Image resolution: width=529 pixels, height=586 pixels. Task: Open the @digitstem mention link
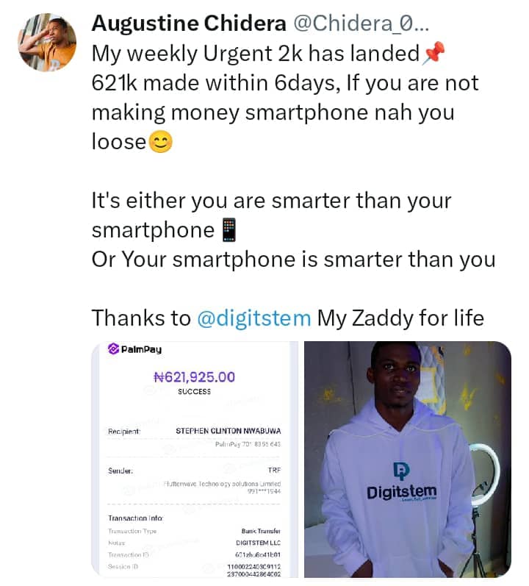pos(254,318)
